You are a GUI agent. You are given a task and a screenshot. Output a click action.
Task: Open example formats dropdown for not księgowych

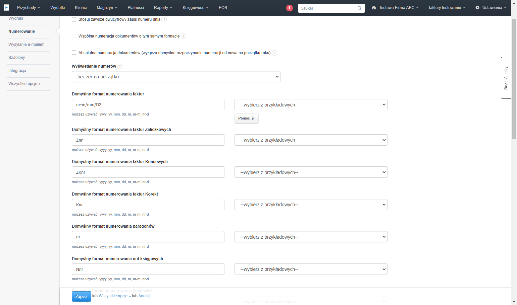coord(311,269)
